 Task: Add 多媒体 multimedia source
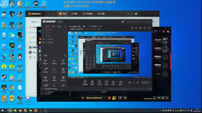106,83
